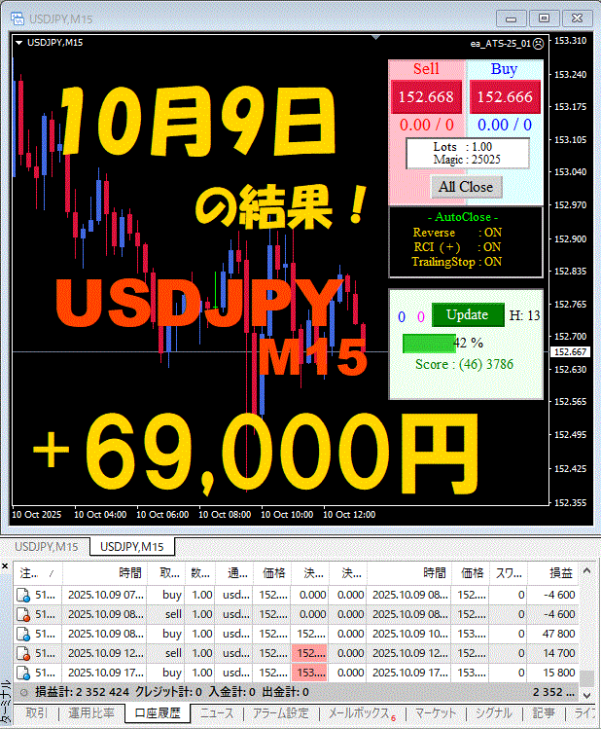
Task: Sort by 注文 order column header
Action: [x=38, y=573]
